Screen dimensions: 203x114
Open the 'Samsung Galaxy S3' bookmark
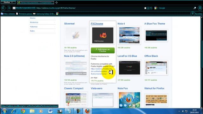pos(44,14)
